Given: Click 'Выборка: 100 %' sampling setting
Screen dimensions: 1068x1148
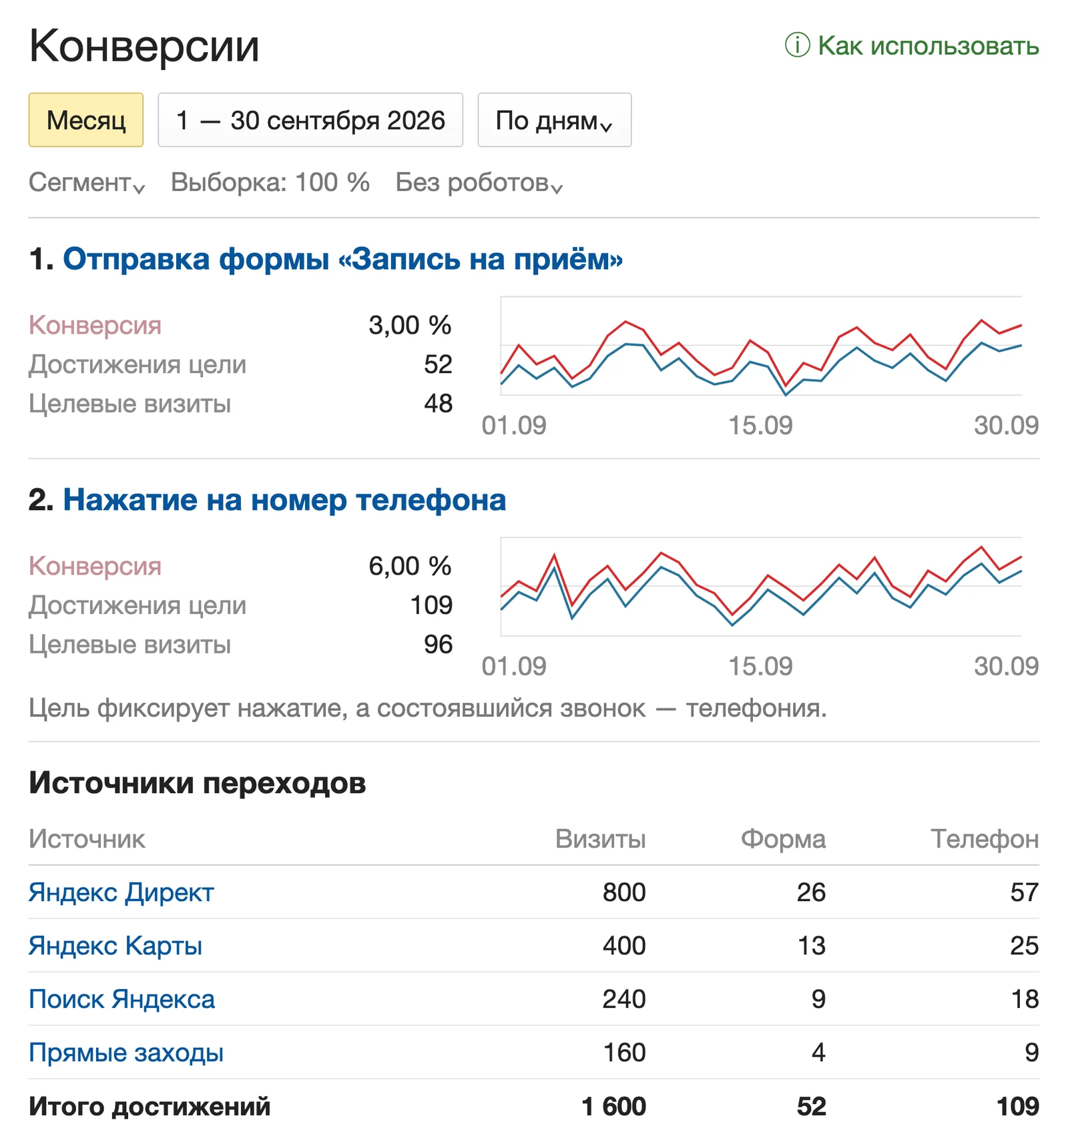Looking at the screenshot, I should pyautogui.click(x=270, y=182).
